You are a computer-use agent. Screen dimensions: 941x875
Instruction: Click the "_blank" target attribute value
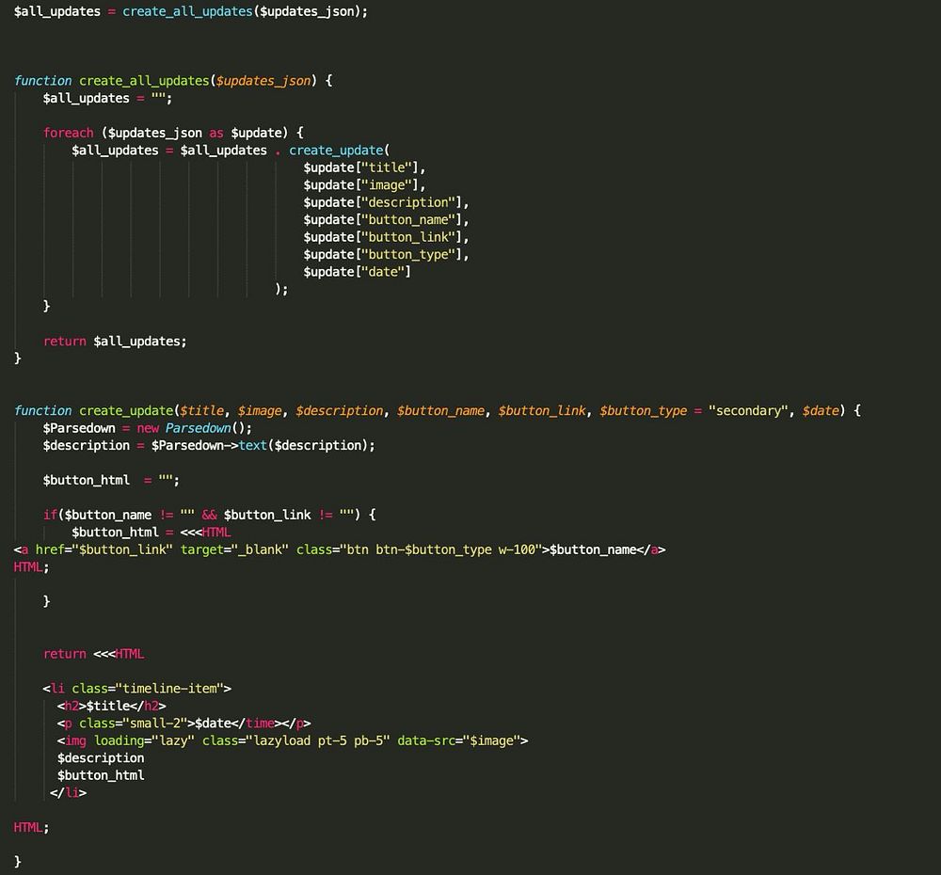261,549
